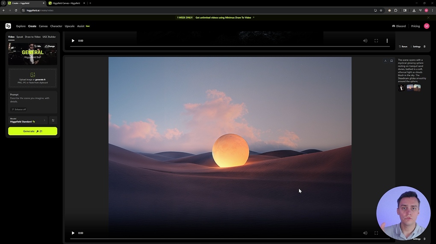
Task: Open the Character section
Action: coord(56,26)
